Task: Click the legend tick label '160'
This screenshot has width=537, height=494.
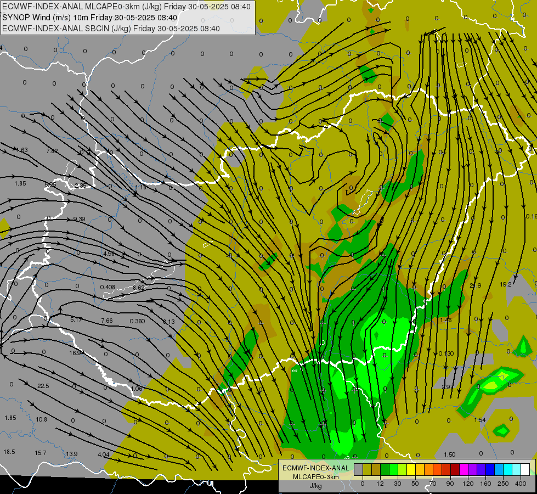Action: pyautogui.click(x=485, y=484)
